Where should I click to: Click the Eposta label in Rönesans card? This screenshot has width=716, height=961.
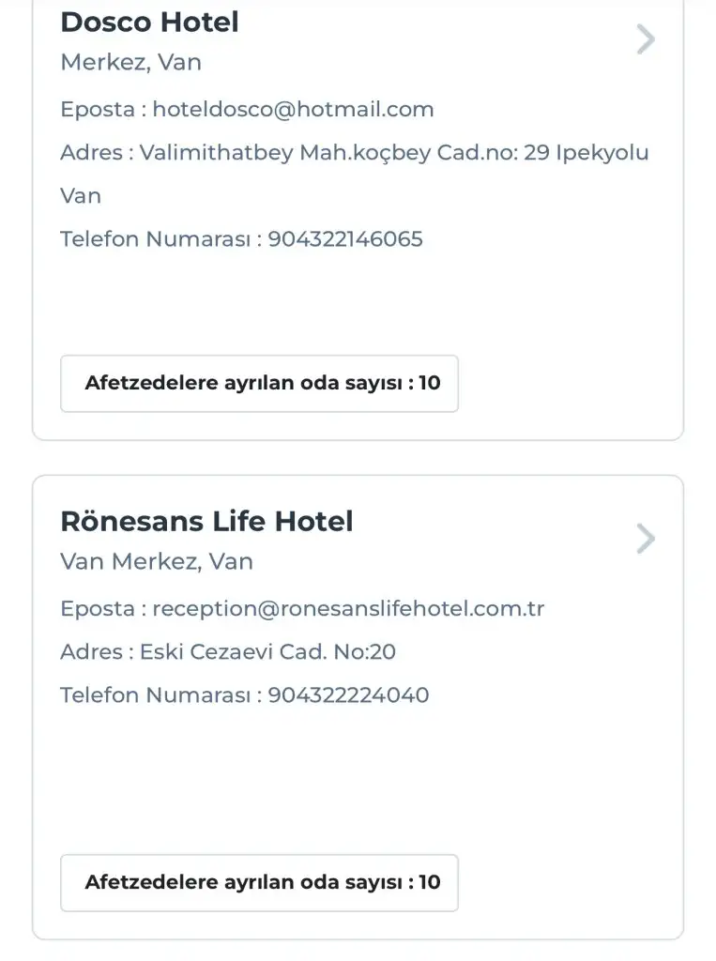point(98,608)
